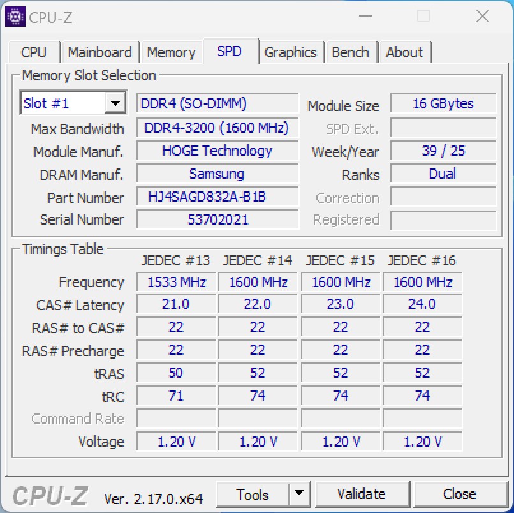The image size is (514, 513).
Task: Click the Module Size value 16 GBytes
Action: click(443, 103)
